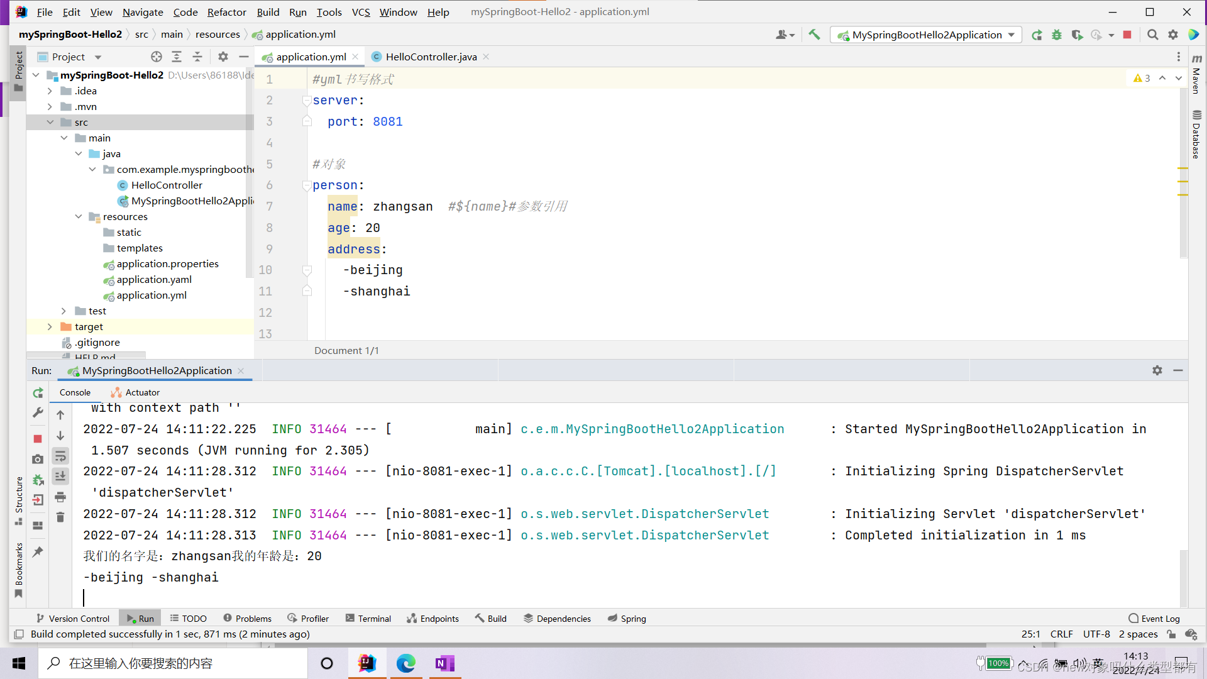Click Collapse All in Project panel
Screen dimensions: 1207x679
pos(197,57)
